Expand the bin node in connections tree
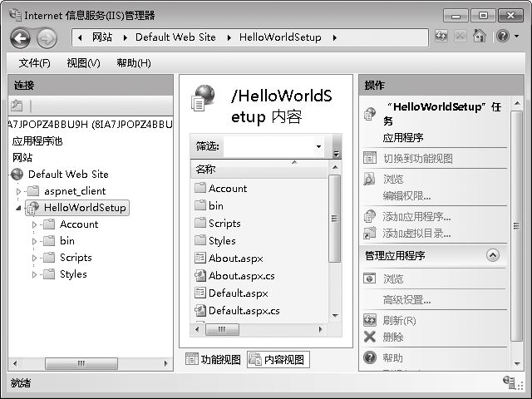The width and height of the screenshot is (532, 399). (34, 241)
